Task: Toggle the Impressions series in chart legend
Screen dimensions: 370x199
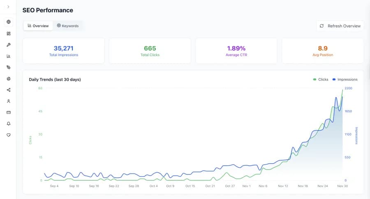Action: [345, 79]
